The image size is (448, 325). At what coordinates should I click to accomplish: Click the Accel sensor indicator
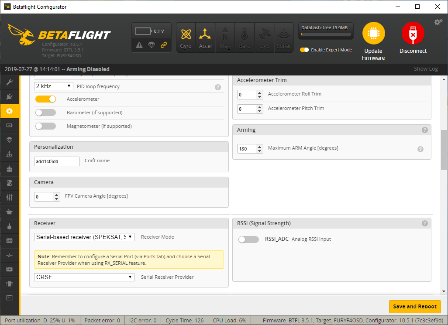click(x=205, y=38)
